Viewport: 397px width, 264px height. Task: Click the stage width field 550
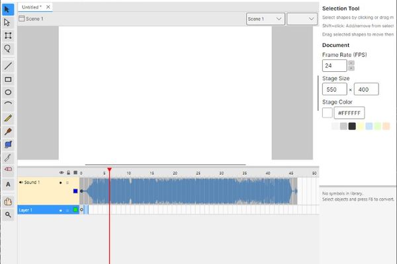334,89
